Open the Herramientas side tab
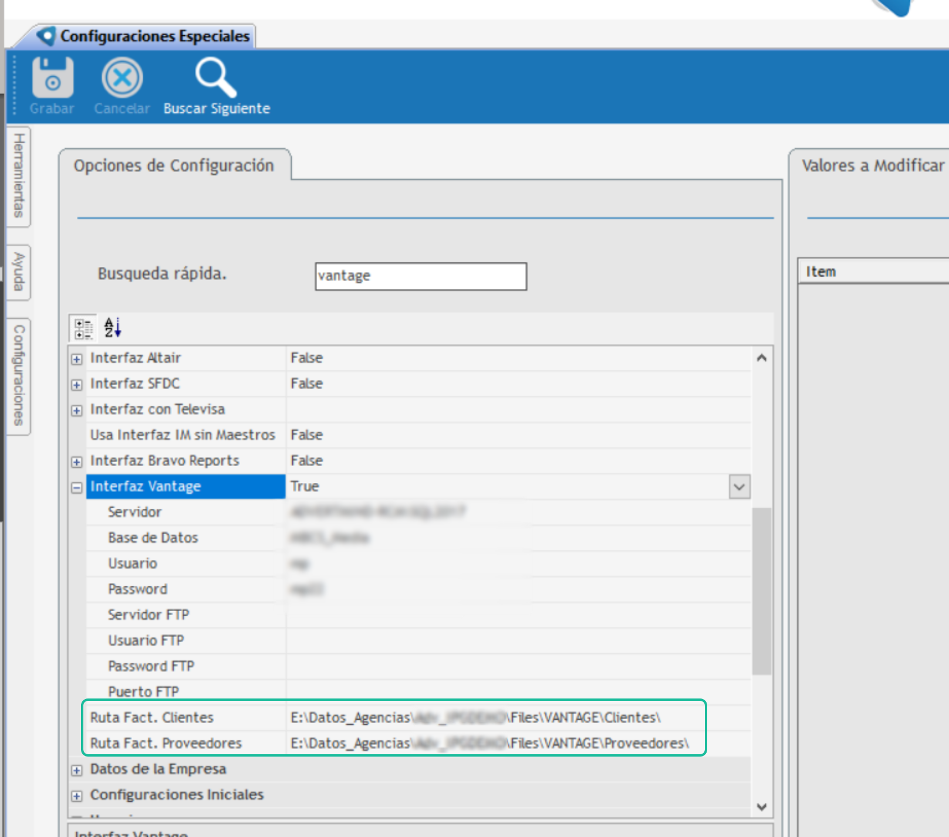This screenshot has width=949, height=837. 19,176
